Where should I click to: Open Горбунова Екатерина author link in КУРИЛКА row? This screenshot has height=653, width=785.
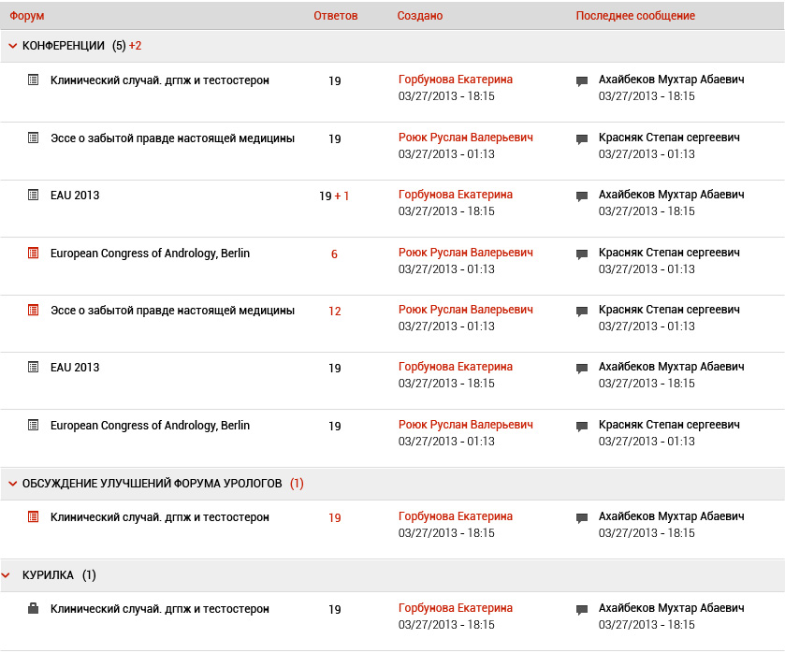456,608
